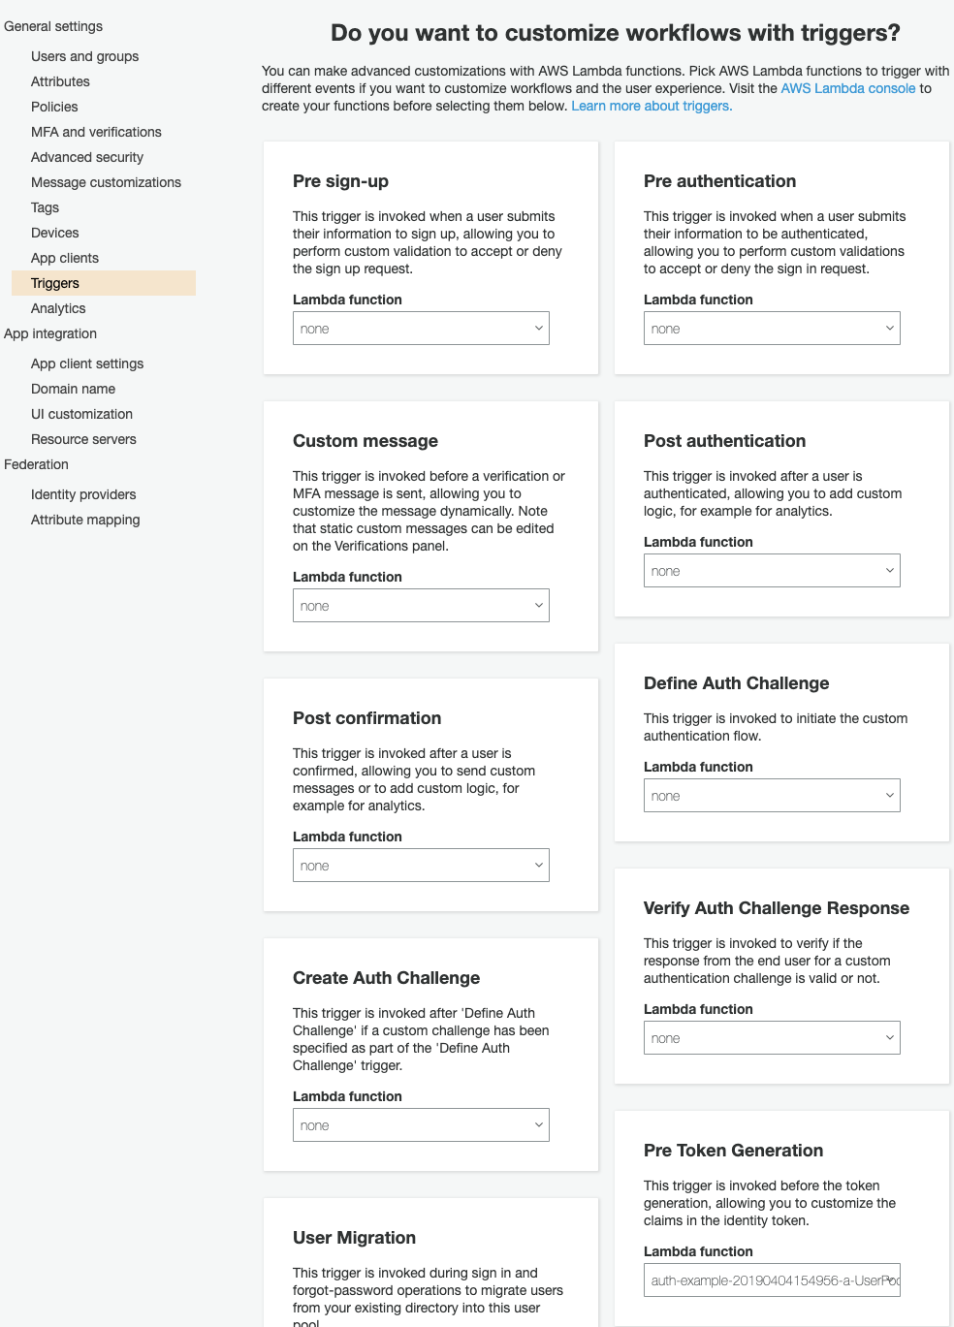Click the 'Post authentication' card title
This screenshot has width=954, height=1327.
[724, 441]
